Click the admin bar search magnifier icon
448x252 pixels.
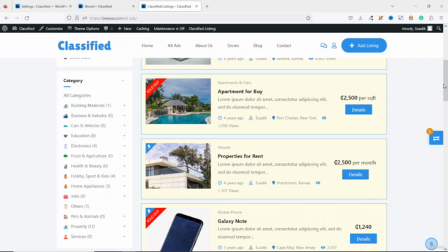[x=439, y=29]
